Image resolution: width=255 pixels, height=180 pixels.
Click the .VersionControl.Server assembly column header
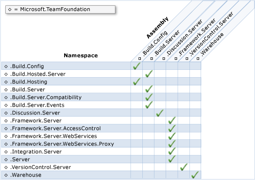[x=211, y=34]
